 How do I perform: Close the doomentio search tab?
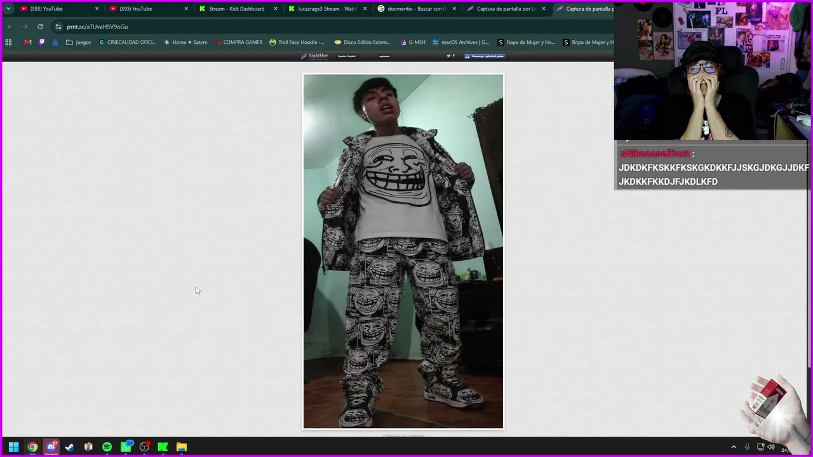click(454, 9)
